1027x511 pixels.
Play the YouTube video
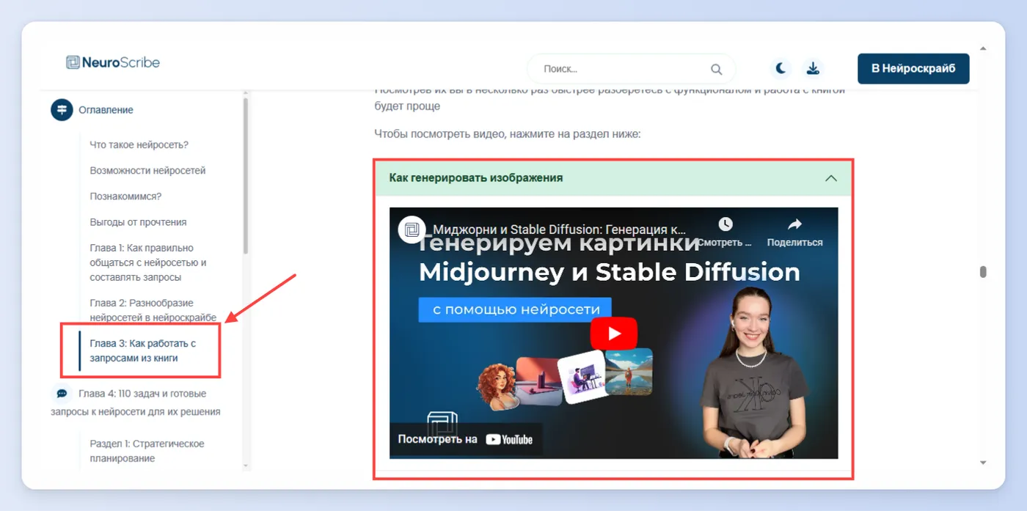(x=614, y=334)
